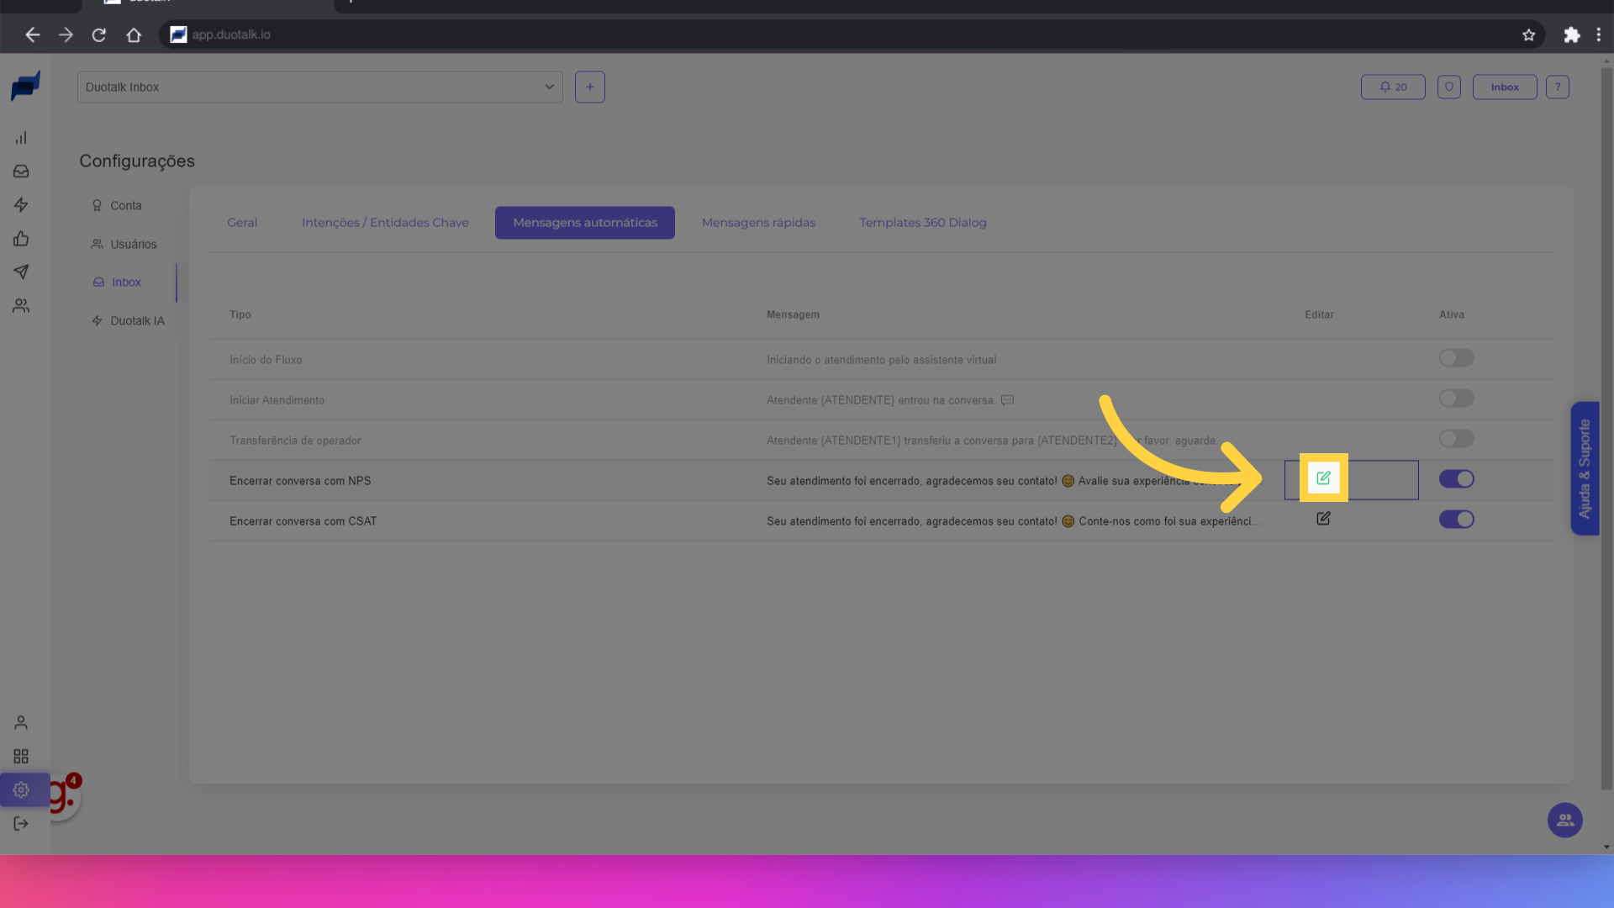
Task: Click the notifications button showing 20
Action: (x=1393, y=87)
